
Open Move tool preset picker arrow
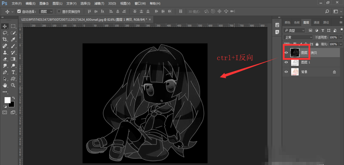click(x=12, y=11)
